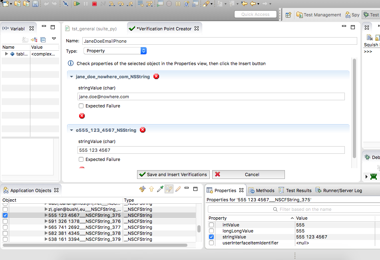Uncheck the stringValue property checkbox

[211, 237]
